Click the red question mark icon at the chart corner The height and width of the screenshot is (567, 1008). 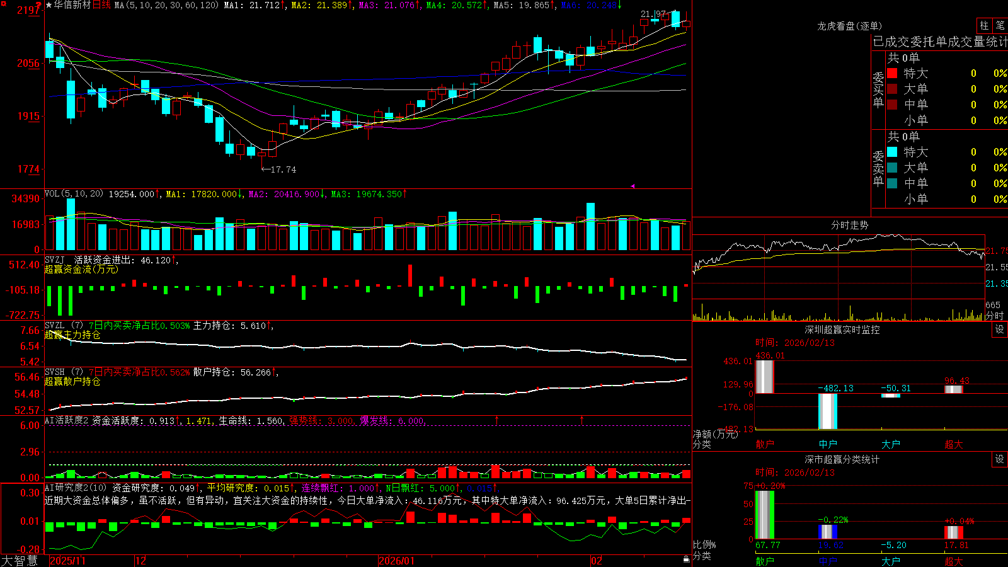click(38, 5)
